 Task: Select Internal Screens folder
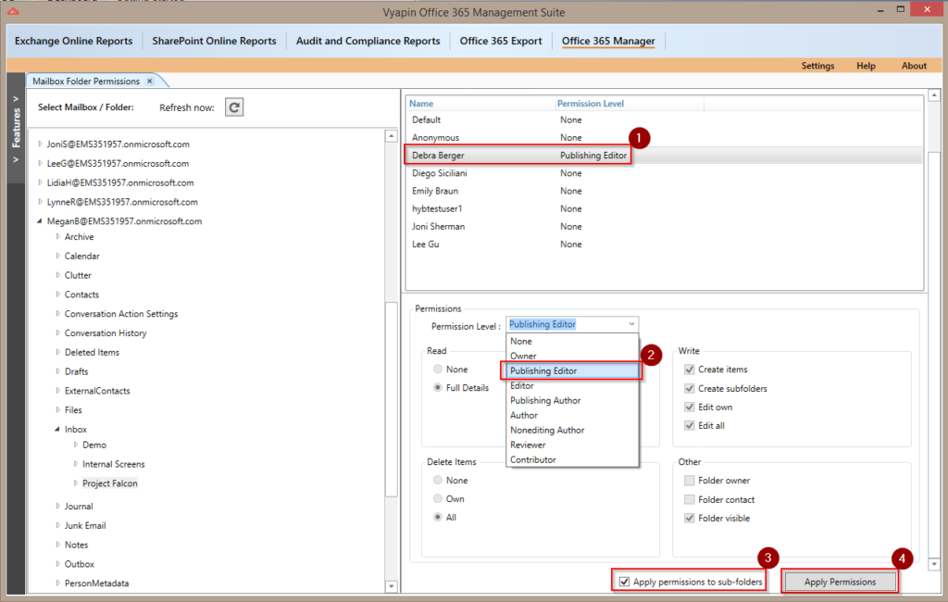114,464
